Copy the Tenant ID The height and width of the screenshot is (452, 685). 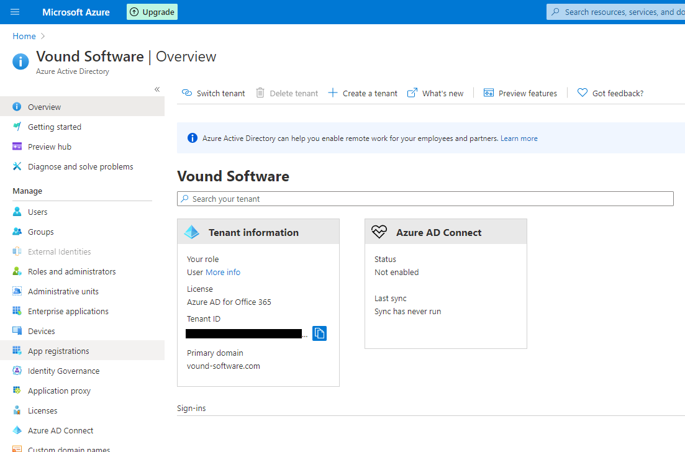319,333
